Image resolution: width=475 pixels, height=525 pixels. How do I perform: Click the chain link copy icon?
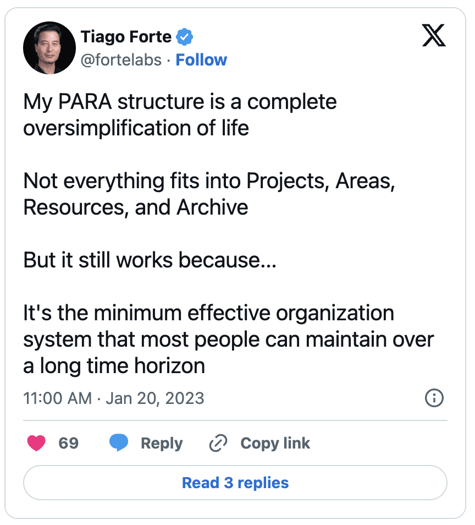218,443
